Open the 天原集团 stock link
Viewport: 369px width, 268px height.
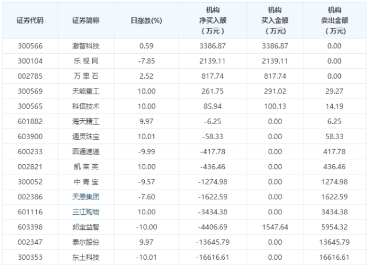coord(86,197)
